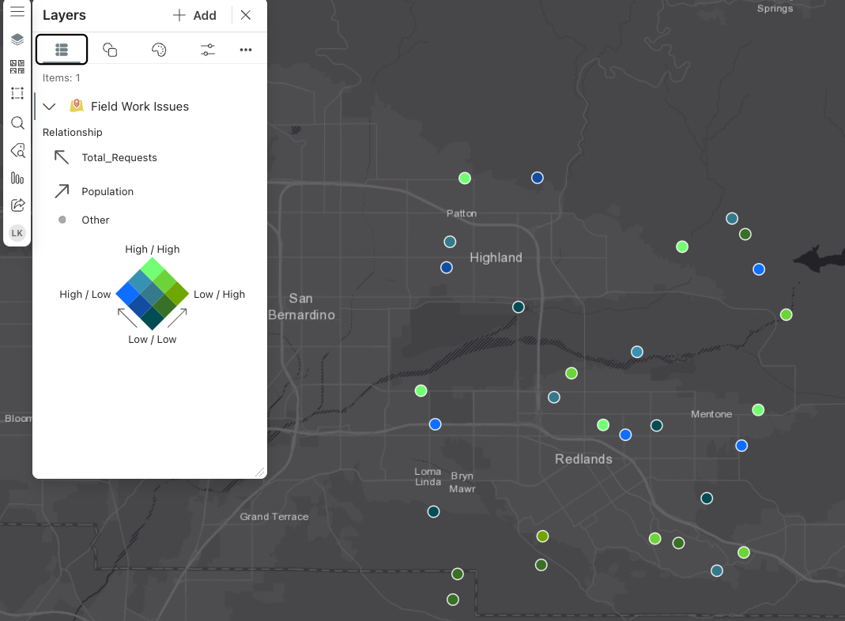This screenshot has height=621, width=845.
Task: Click the Other legend entry
Action: click(96, 220)
